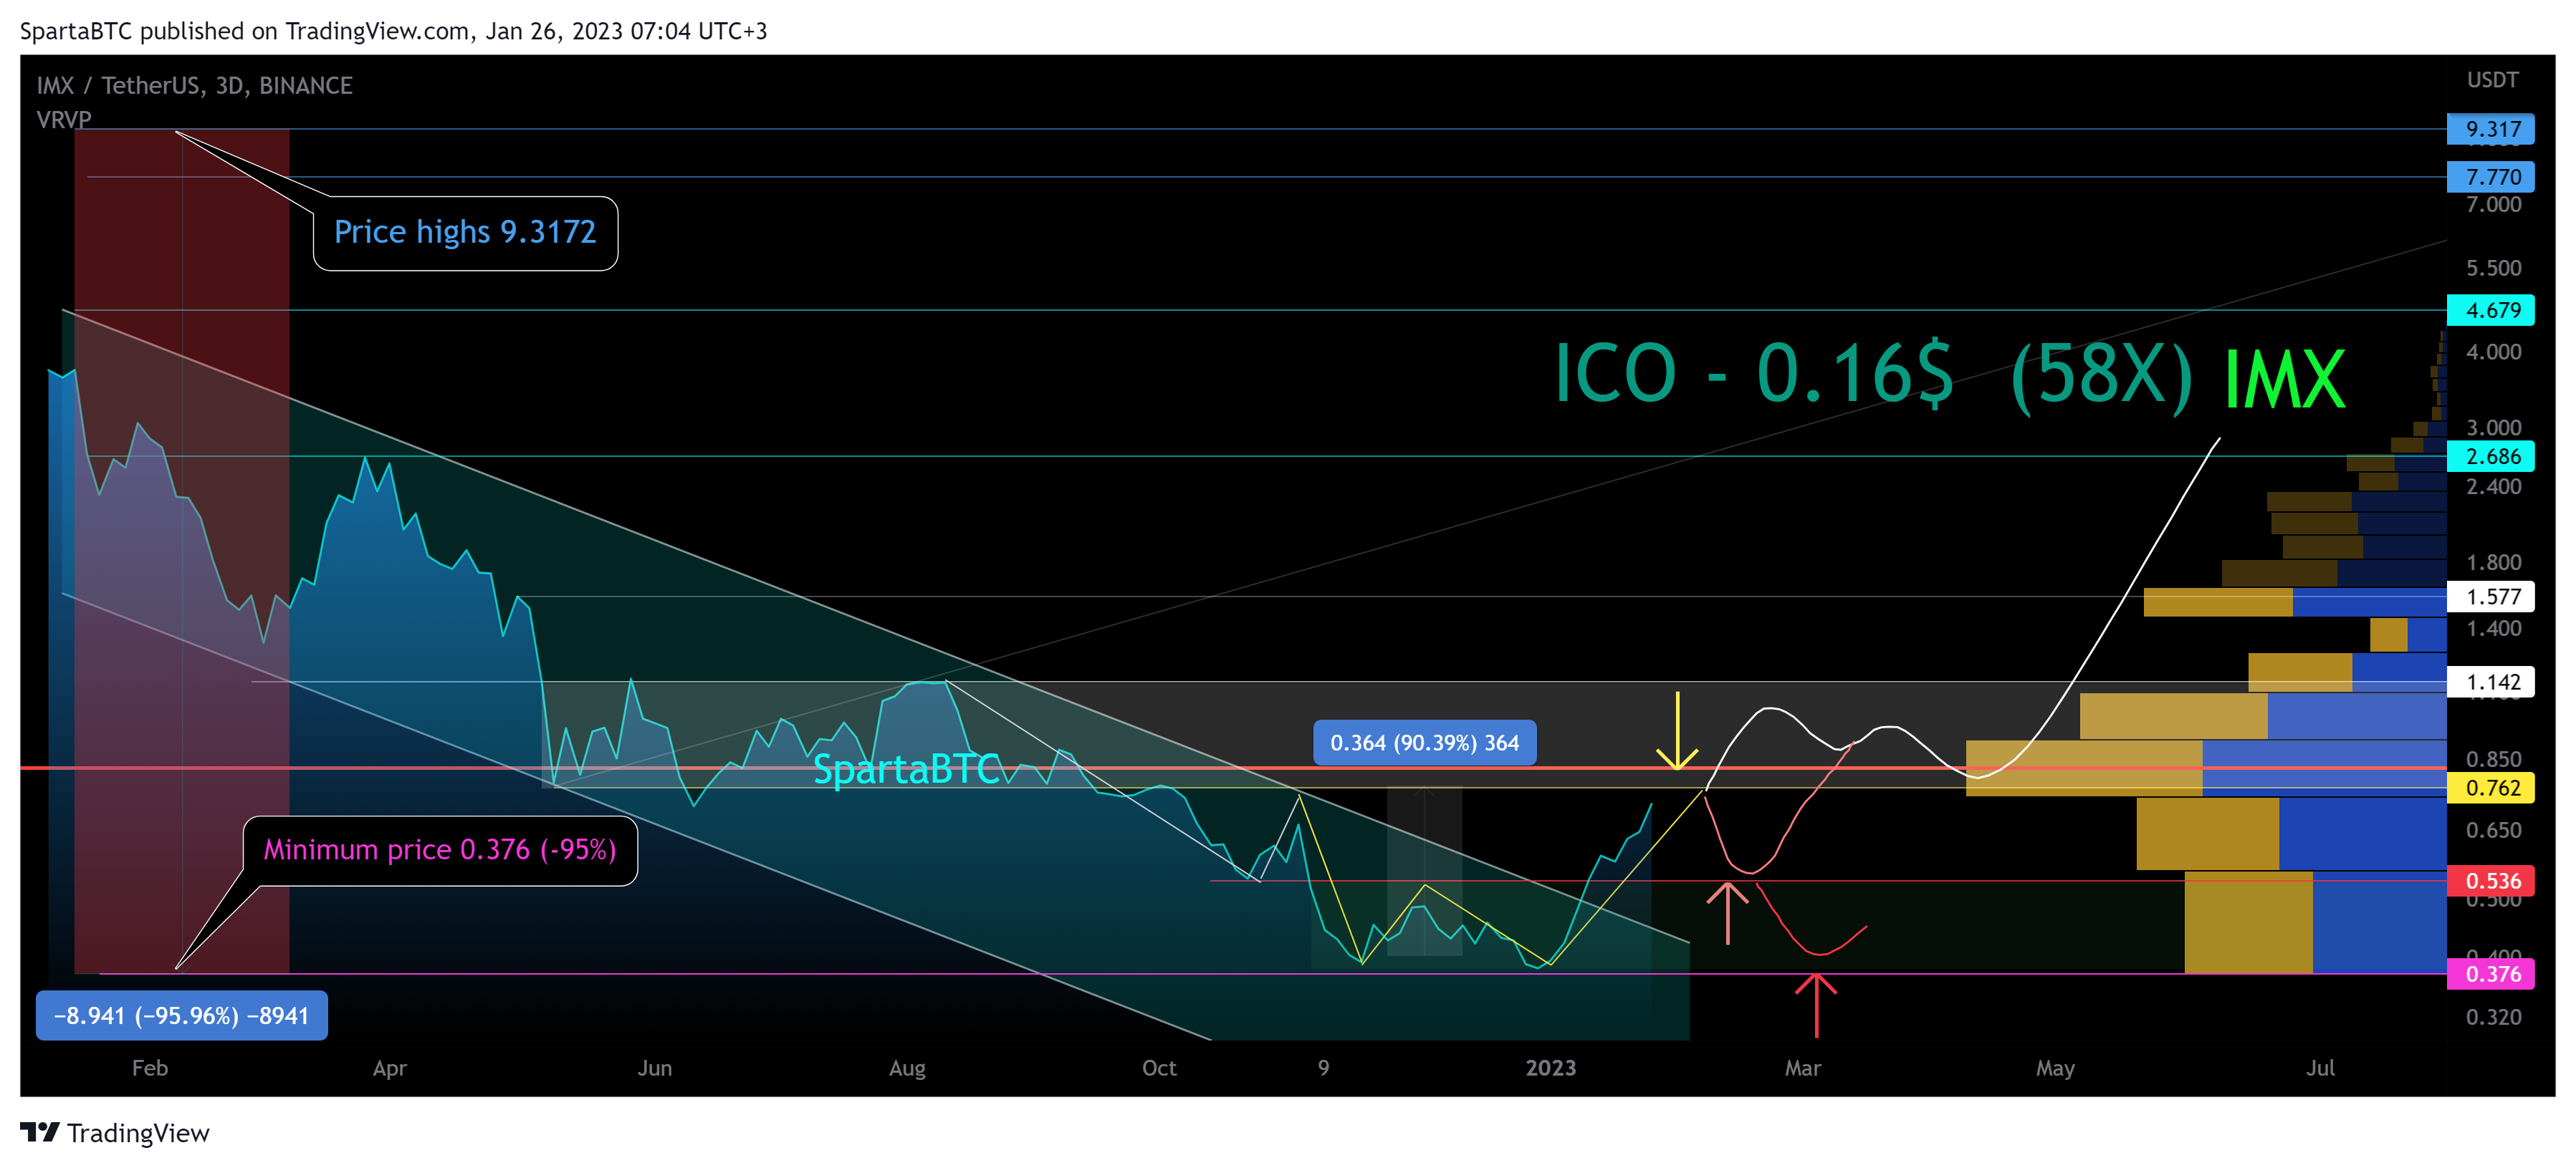Click the '-8.941 (-95.96%) -8941' measure label
Image resolution: width=2576 pixels, height=1168 pixels.
pos(182,1016)
